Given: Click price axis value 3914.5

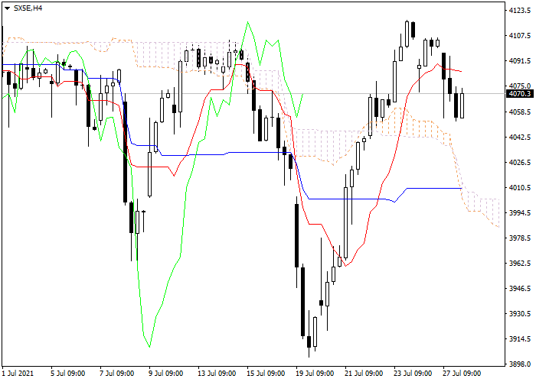Looking at the screenshot, I should [x=520, y=339].
